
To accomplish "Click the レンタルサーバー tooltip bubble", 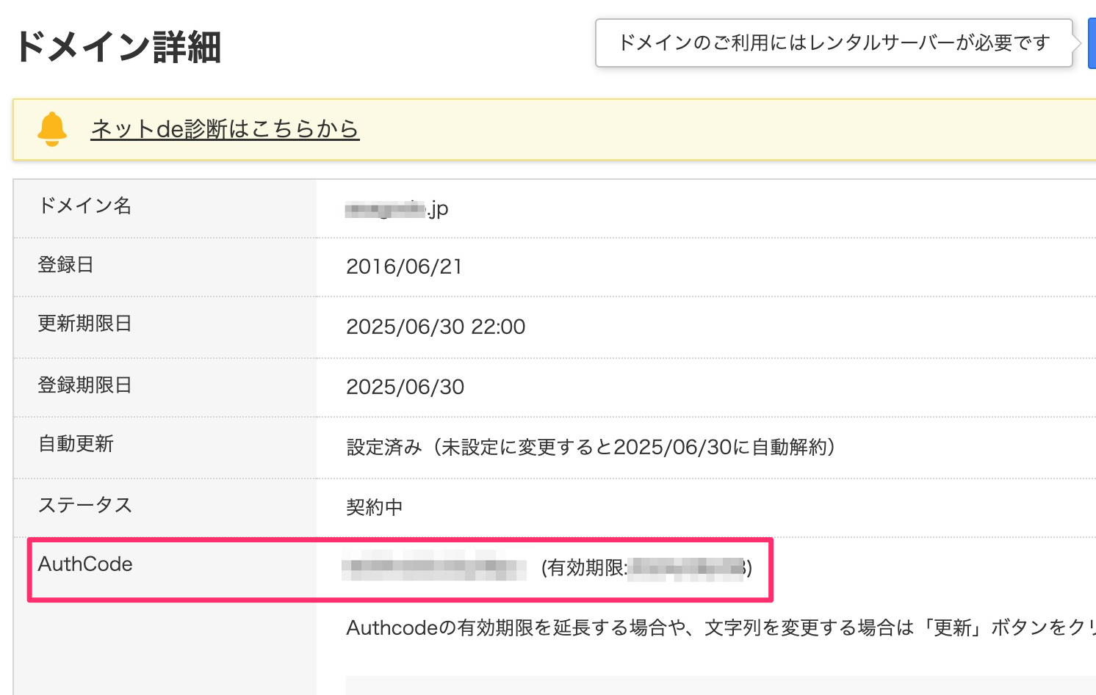I will [832, 43].
